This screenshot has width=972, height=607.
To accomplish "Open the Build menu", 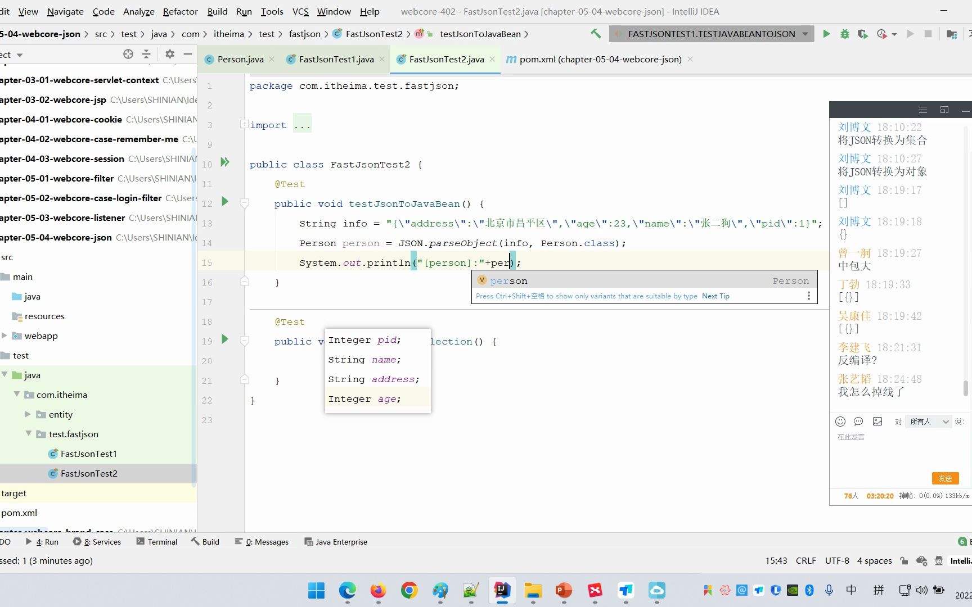I will [x=217, y=11].
